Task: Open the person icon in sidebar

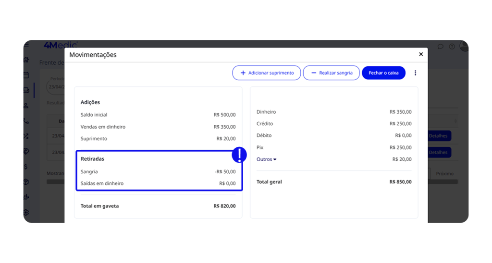Action: click(x=26, y=106)
